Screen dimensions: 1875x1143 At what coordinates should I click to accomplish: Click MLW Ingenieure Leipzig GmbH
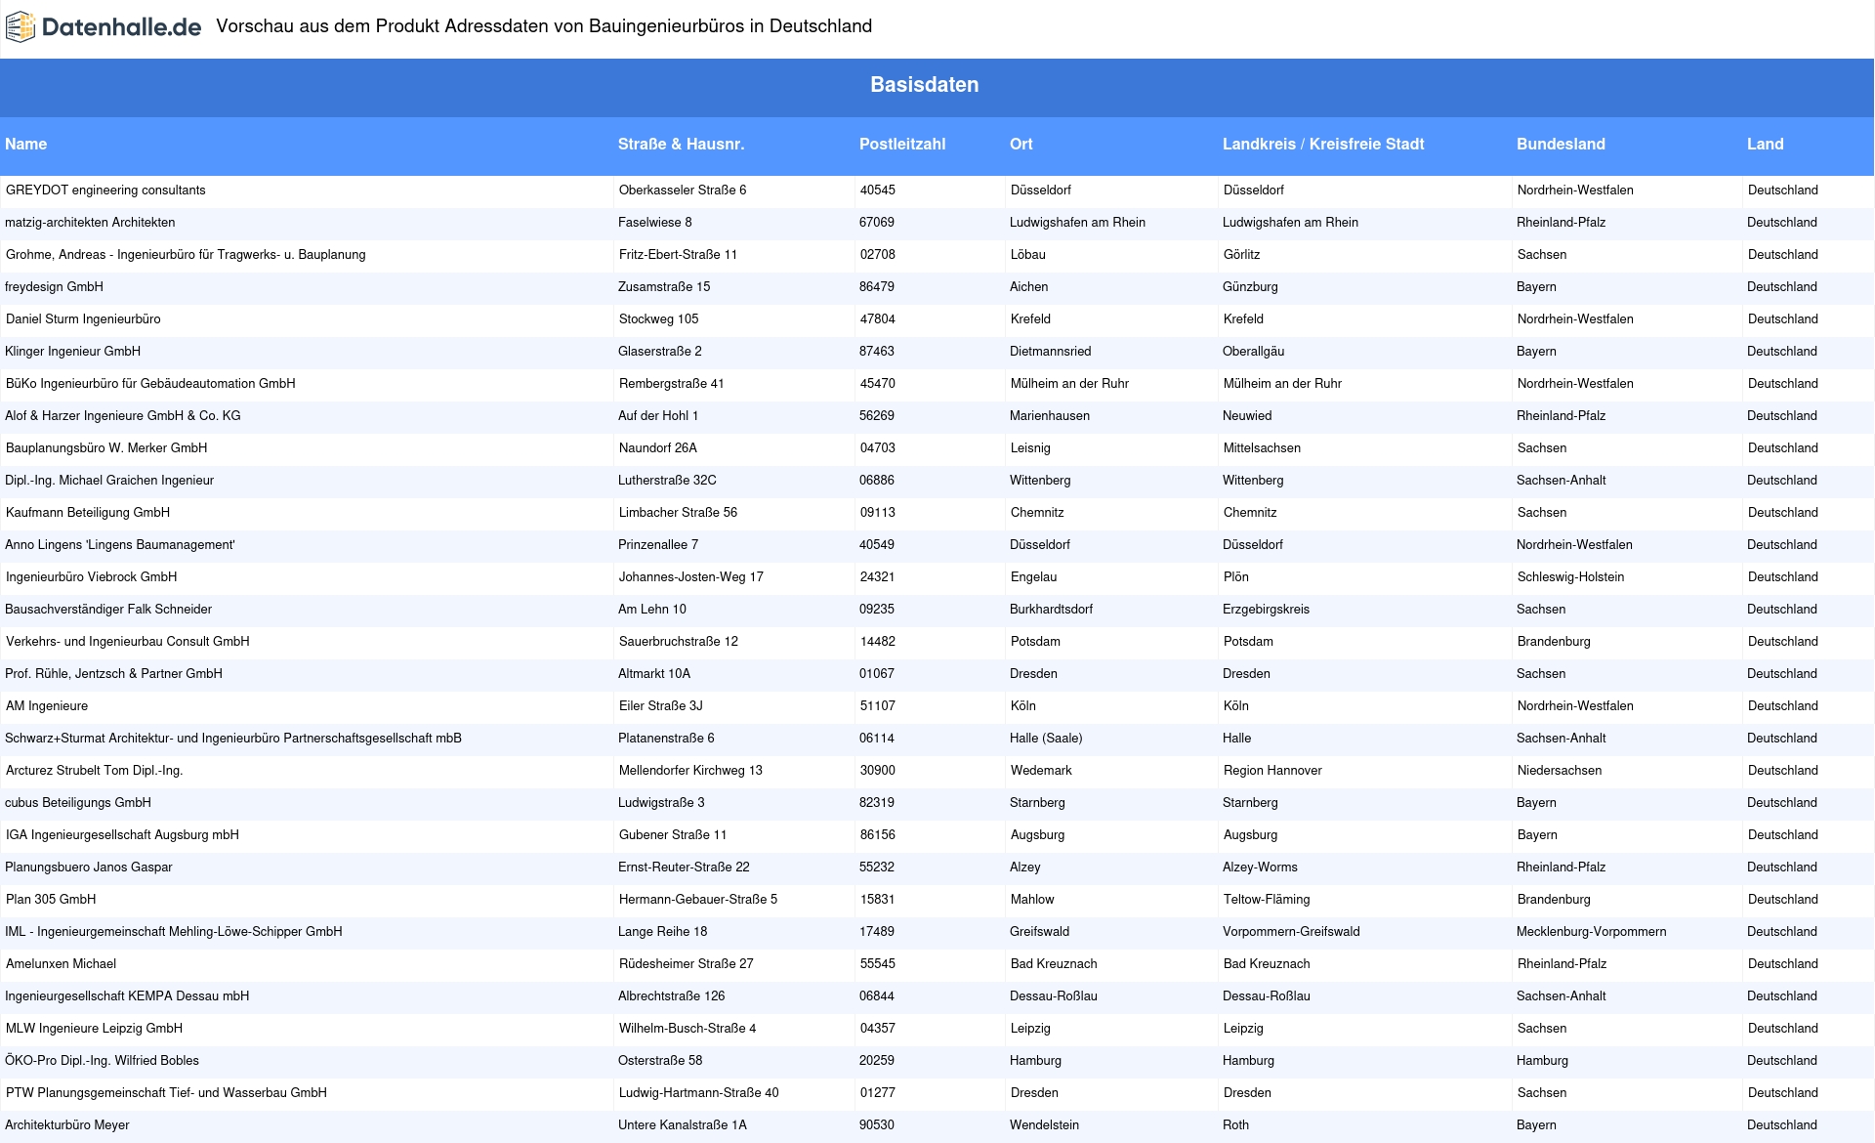click(94, 1029)
